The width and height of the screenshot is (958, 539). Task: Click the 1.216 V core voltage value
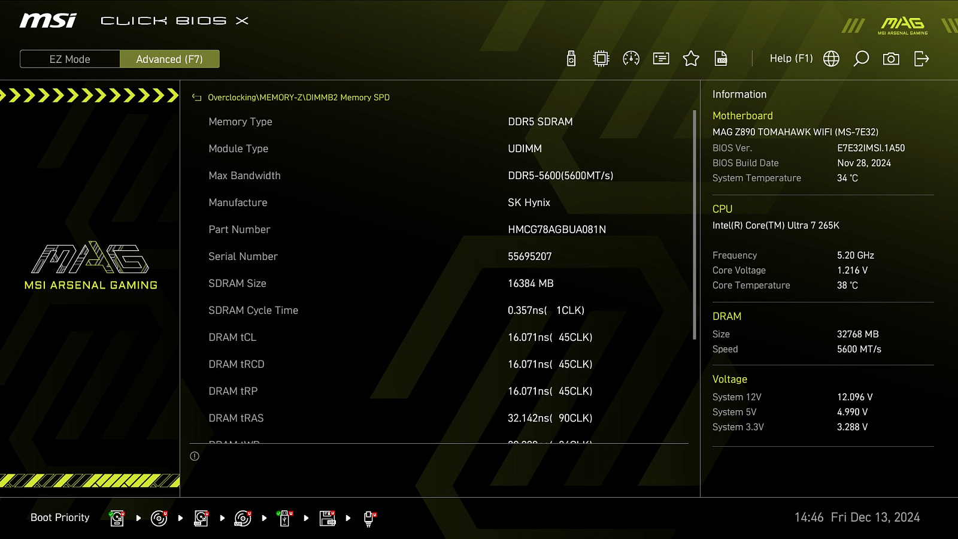pos(852,270)
